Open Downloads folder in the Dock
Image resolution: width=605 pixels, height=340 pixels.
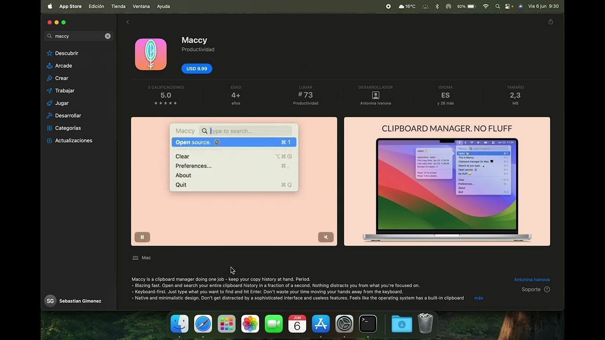402,324
